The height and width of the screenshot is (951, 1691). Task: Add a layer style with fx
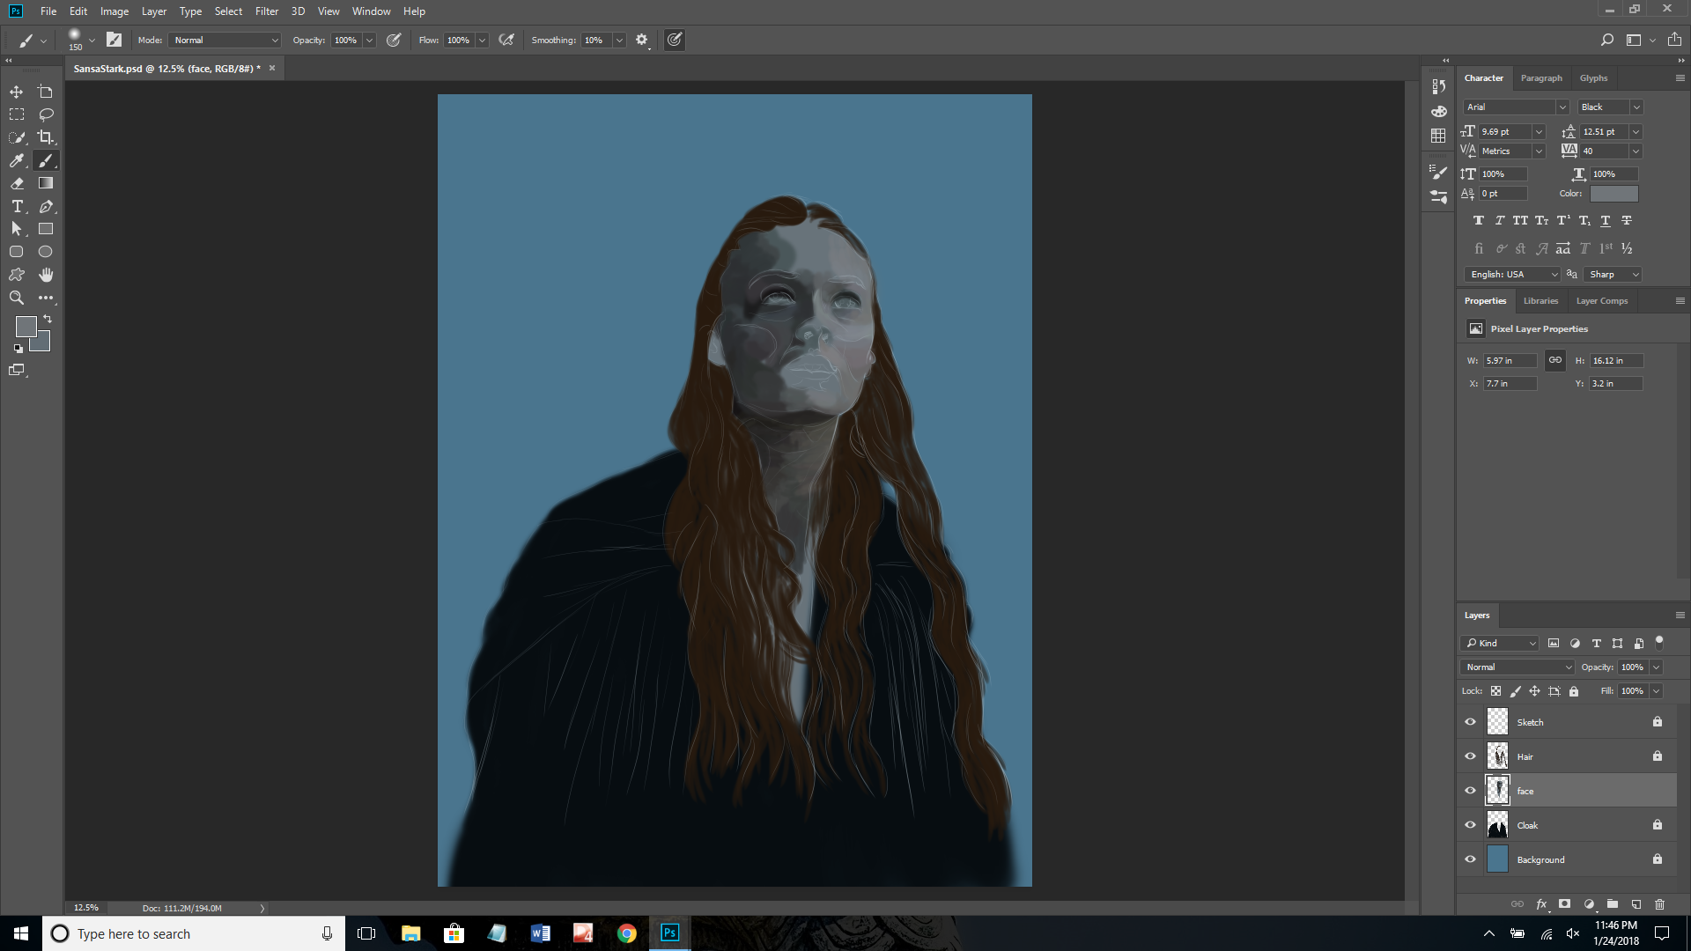(1541, 904)
